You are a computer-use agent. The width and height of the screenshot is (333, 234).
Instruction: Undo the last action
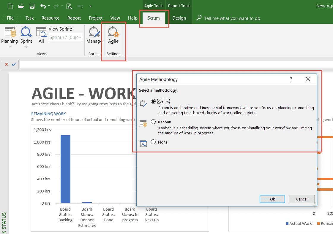click(43, 6)
